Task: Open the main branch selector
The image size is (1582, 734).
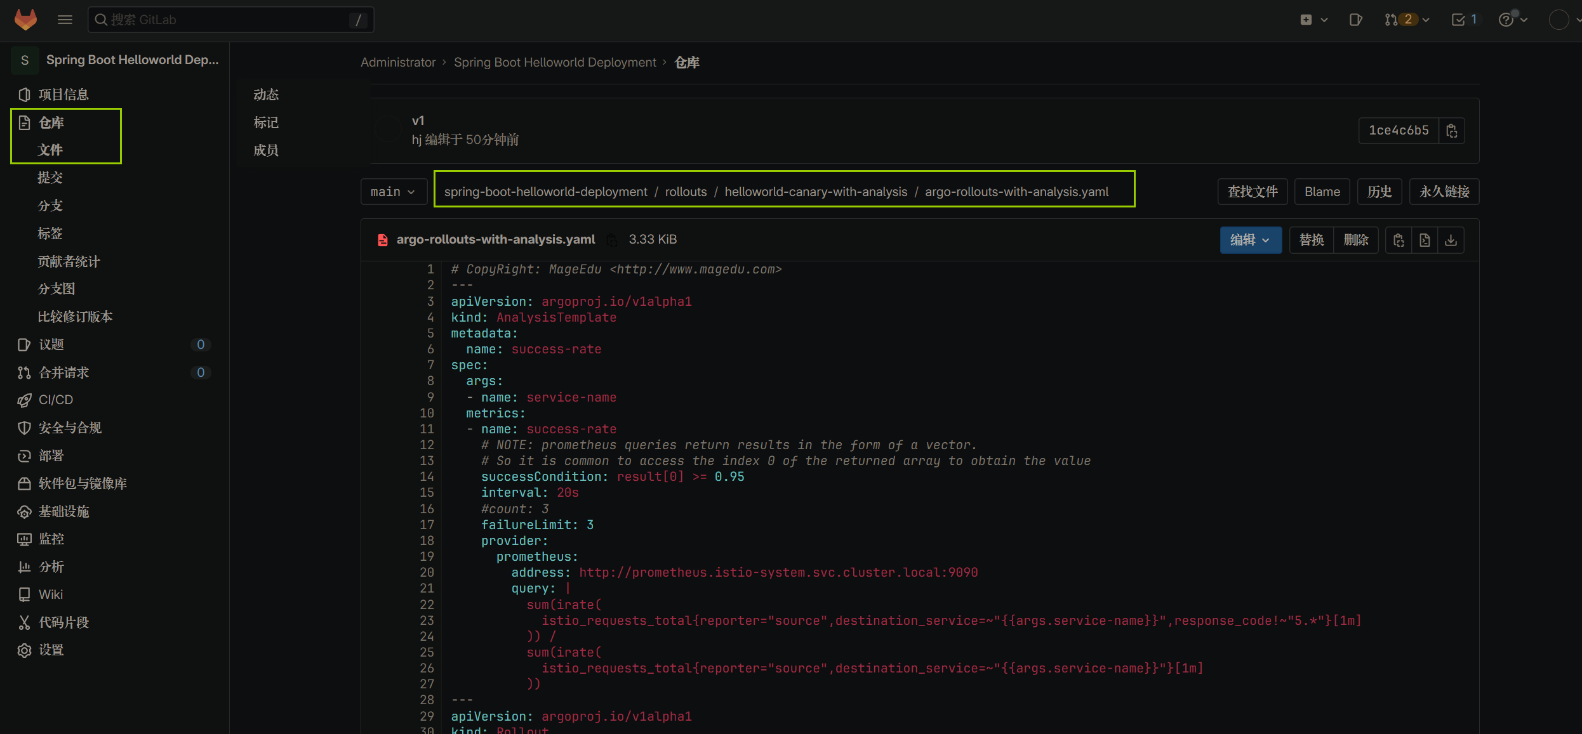Action: 394,192
